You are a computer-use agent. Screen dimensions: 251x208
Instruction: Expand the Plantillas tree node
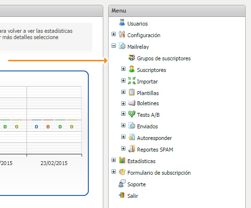123,92
